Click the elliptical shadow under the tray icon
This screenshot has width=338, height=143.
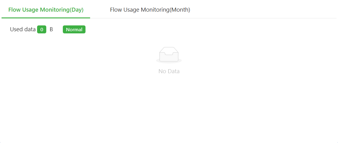point(169,61)
